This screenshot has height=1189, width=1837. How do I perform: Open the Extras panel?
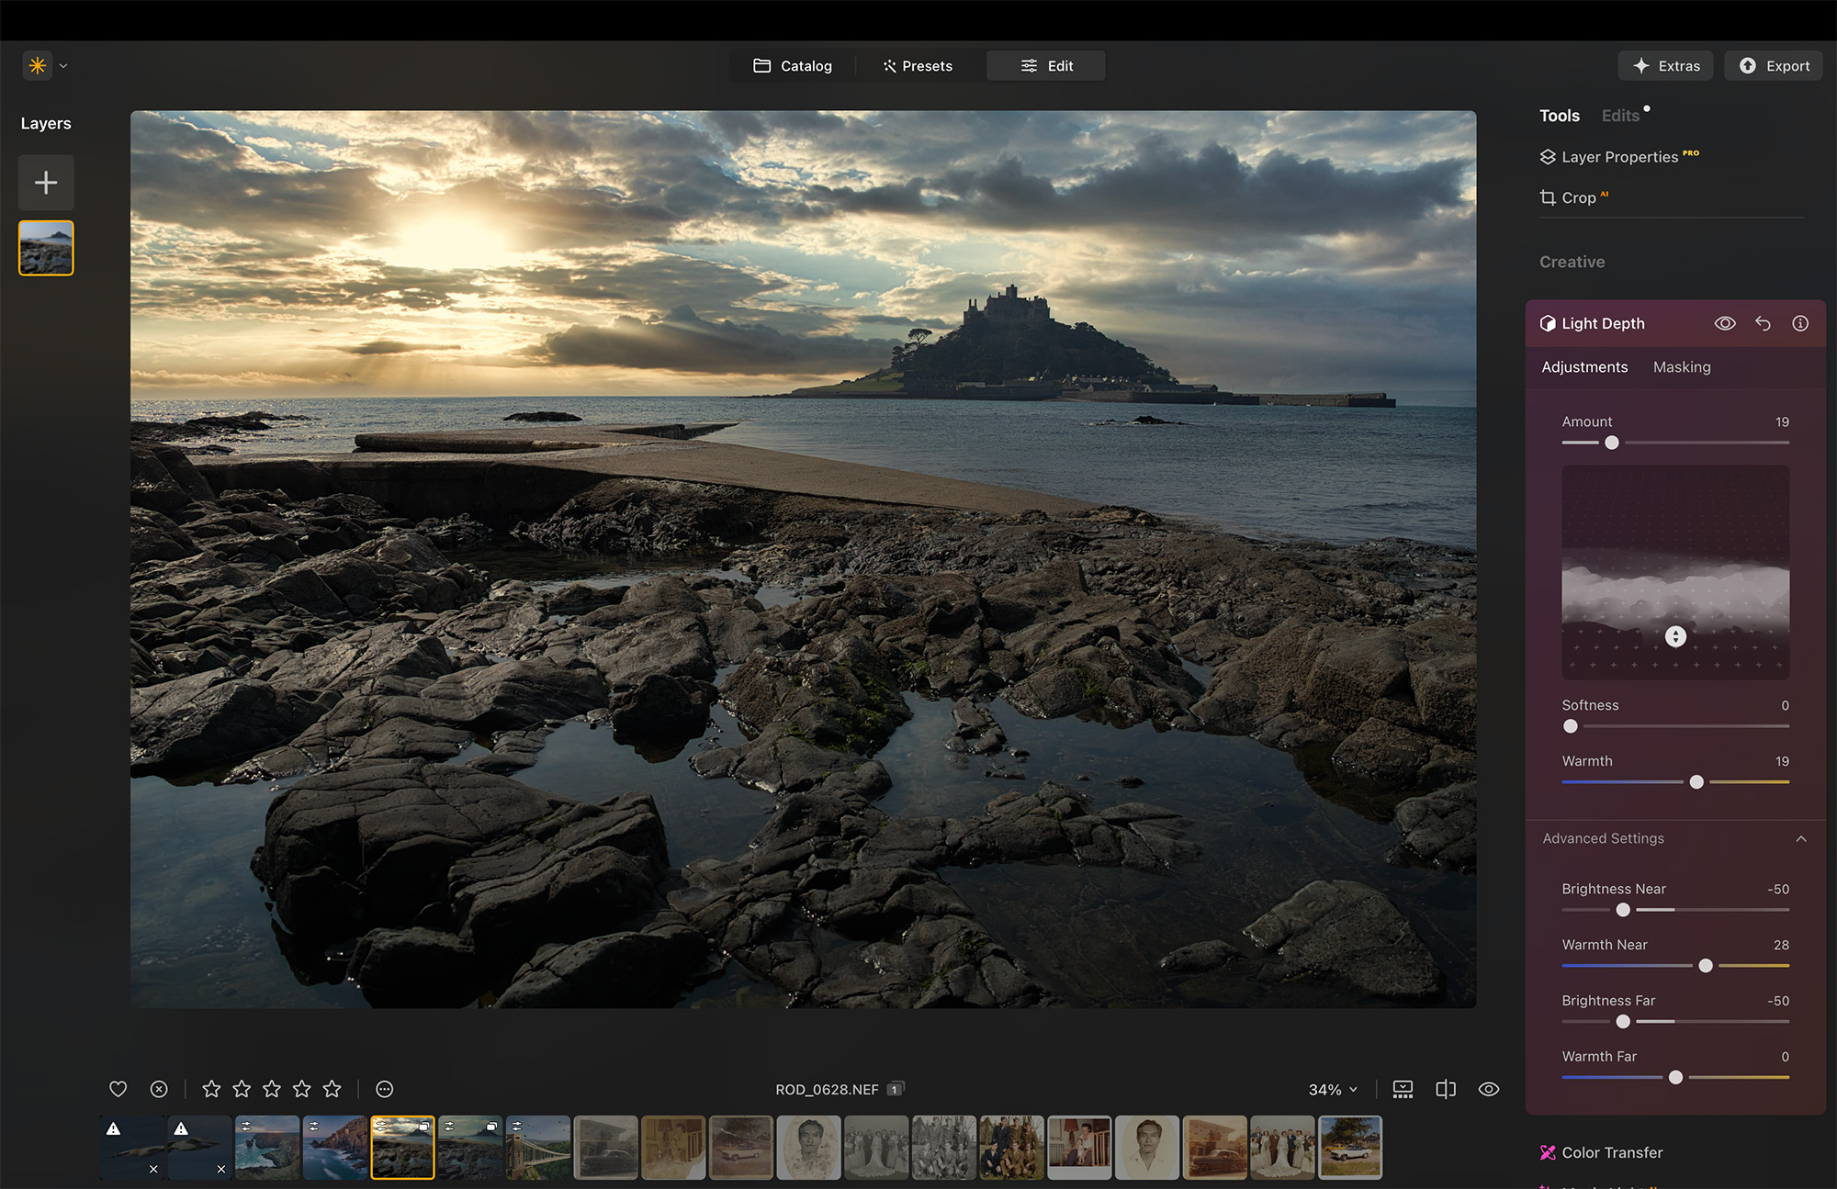tap(1665, 65)
